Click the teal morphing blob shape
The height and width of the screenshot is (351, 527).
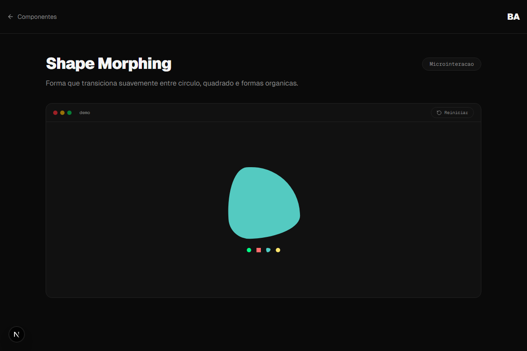point(263,201)
